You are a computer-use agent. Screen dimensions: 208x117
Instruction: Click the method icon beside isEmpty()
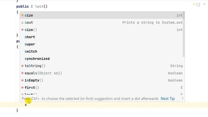22,80
